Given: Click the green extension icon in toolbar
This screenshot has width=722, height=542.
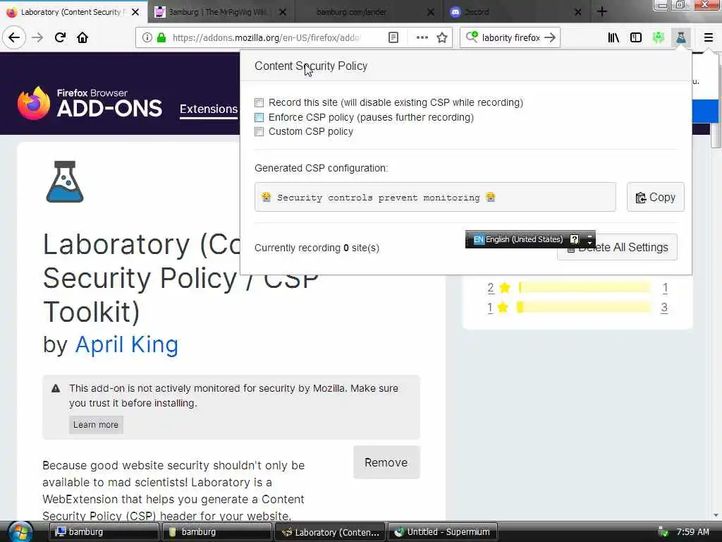Looking at the screenshot, I should click(x=659, y=37).
